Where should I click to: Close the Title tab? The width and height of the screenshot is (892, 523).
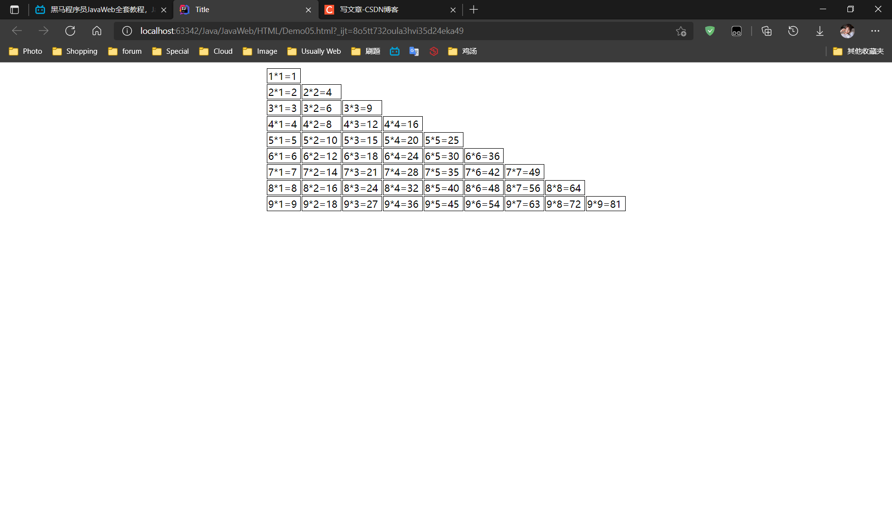308,10
